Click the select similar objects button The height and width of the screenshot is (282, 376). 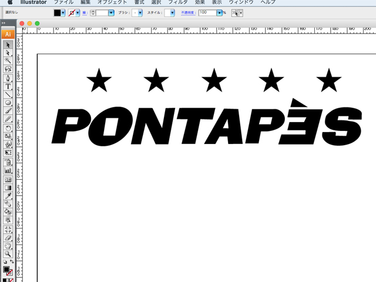point(235,13)
